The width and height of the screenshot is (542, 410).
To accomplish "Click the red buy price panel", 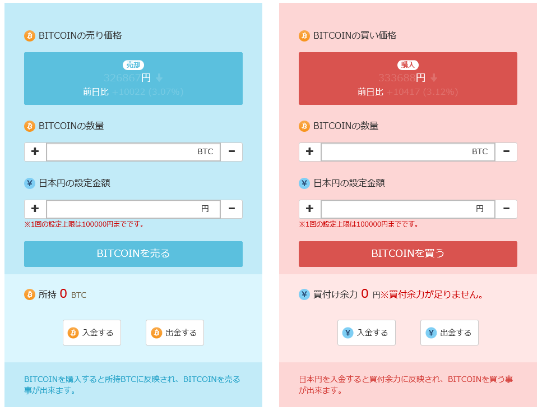I will 408,79.
